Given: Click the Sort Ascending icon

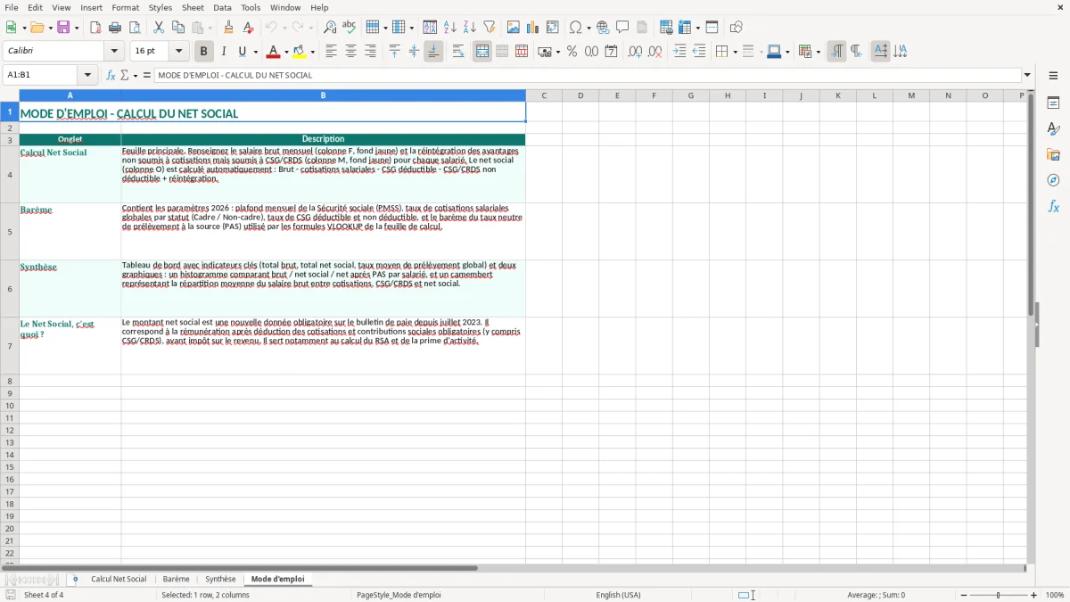Looking at the screenshot, I should point(449,28).
